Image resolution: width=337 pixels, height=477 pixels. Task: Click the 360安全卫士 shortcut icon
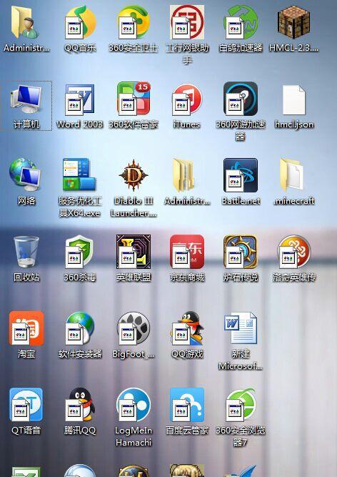tap(134, 23)
